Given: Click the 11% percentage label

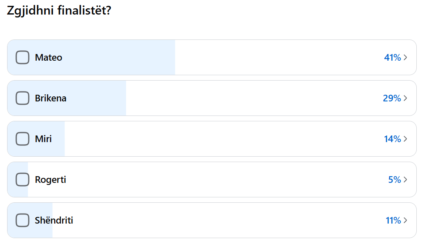Looking at the screenshot, I should 393,220.
